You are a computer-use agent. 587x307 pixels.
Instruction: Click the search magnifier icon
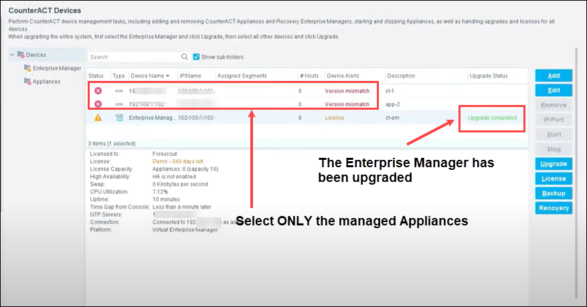[x=185, y=57]
